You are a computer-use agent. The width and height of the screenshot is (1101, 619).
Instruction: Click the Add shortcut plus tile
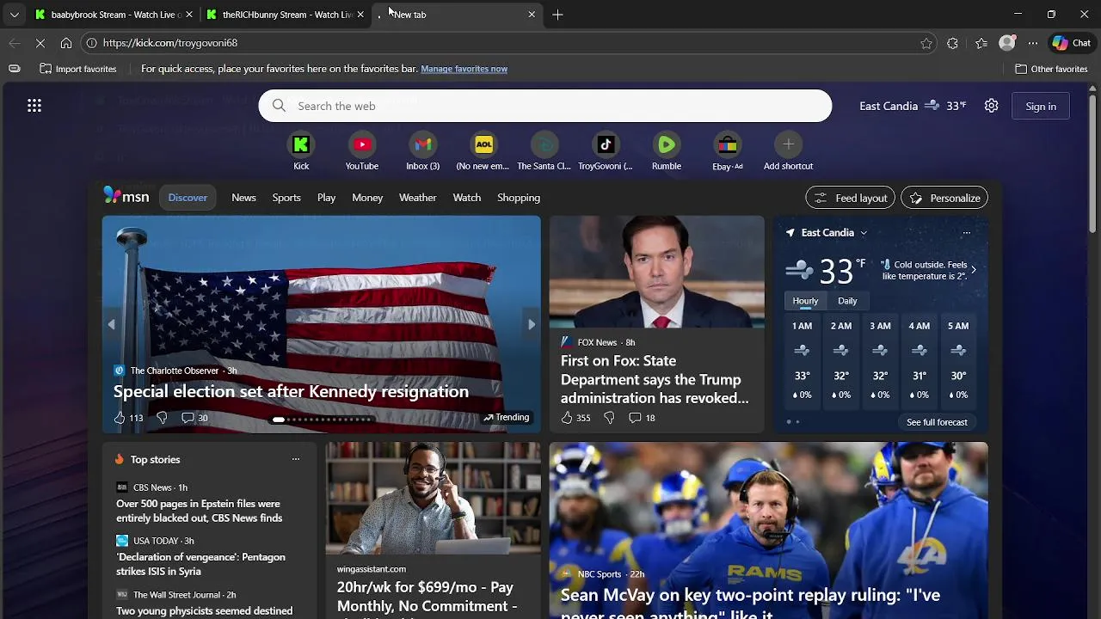(788, 152)
